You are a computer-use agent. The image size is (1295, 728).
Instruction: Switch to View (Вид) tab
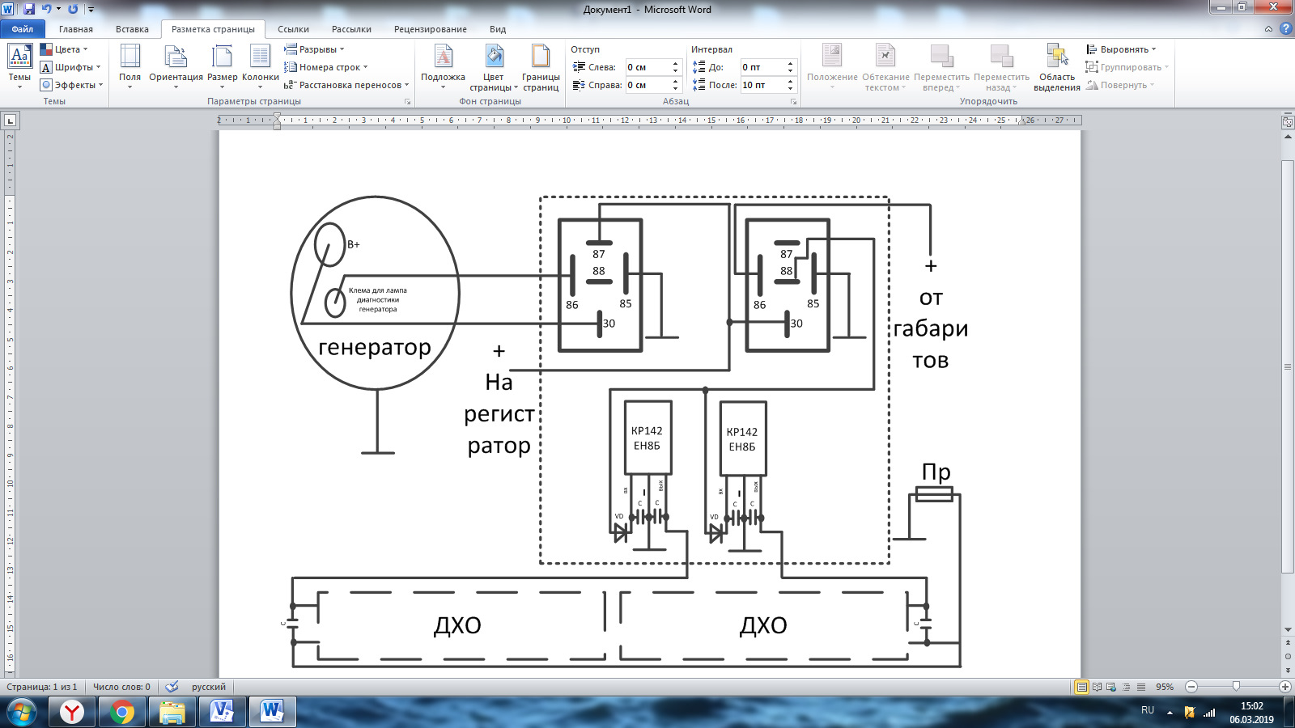pyautogui.click(x=498, y=29)
